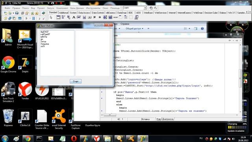Select the ComboBox component icon
This screenshot has height=142, width=252.
pos(110,17)
